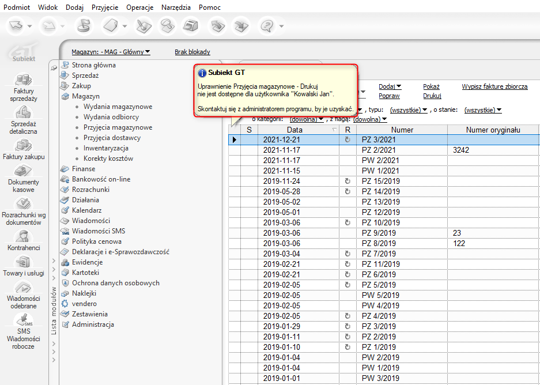This screenshot has height=385, width=540.
Task: Click the Dokumenty kasowe icon
Action: [24, 171]
